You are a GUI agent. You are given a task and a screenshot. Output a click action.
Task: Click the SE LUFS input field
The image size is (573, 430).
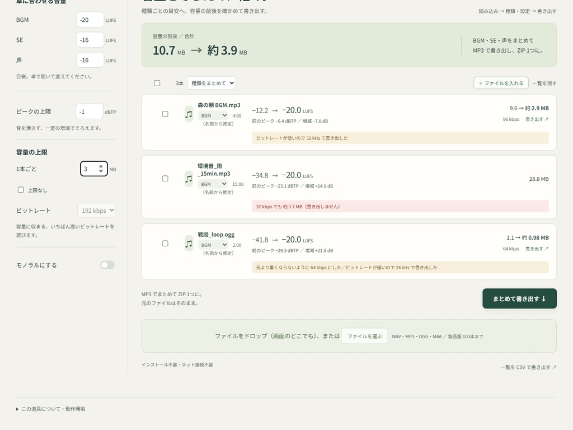click(90, 40)
